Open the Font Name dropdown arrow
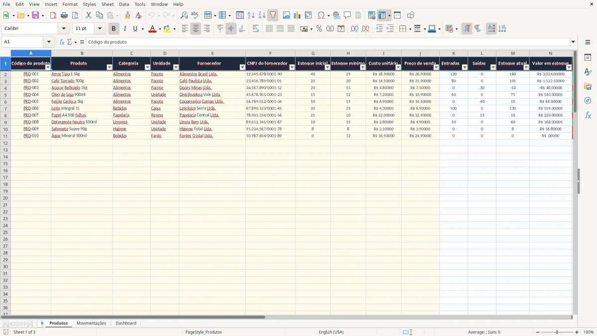This screenshot has width=597, height=336. coord(64,29)
